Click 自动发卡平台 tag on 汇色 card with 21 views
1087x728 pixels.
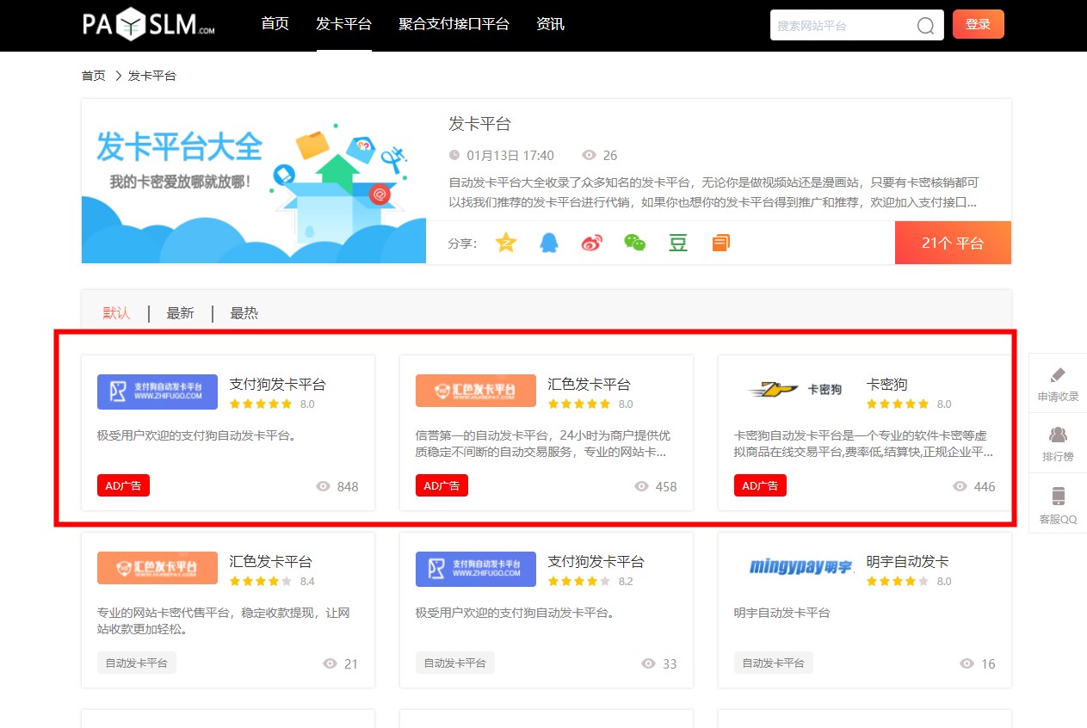[137, 663]
